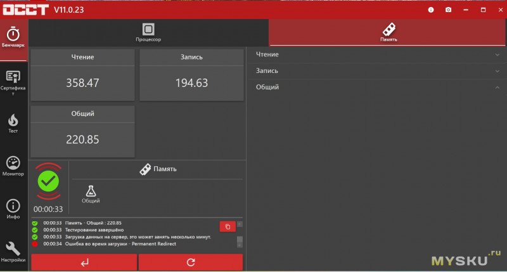Viewport: 507px width, 272px height.
Task: Click the green checkmark status indicator
Action: click(x=48, y=181)
